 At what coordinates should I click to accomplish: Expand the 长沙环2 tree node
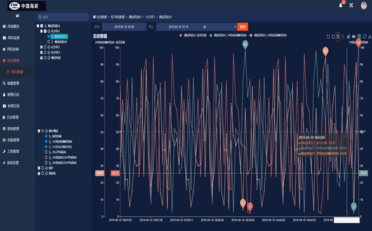[x=41, y=47]
